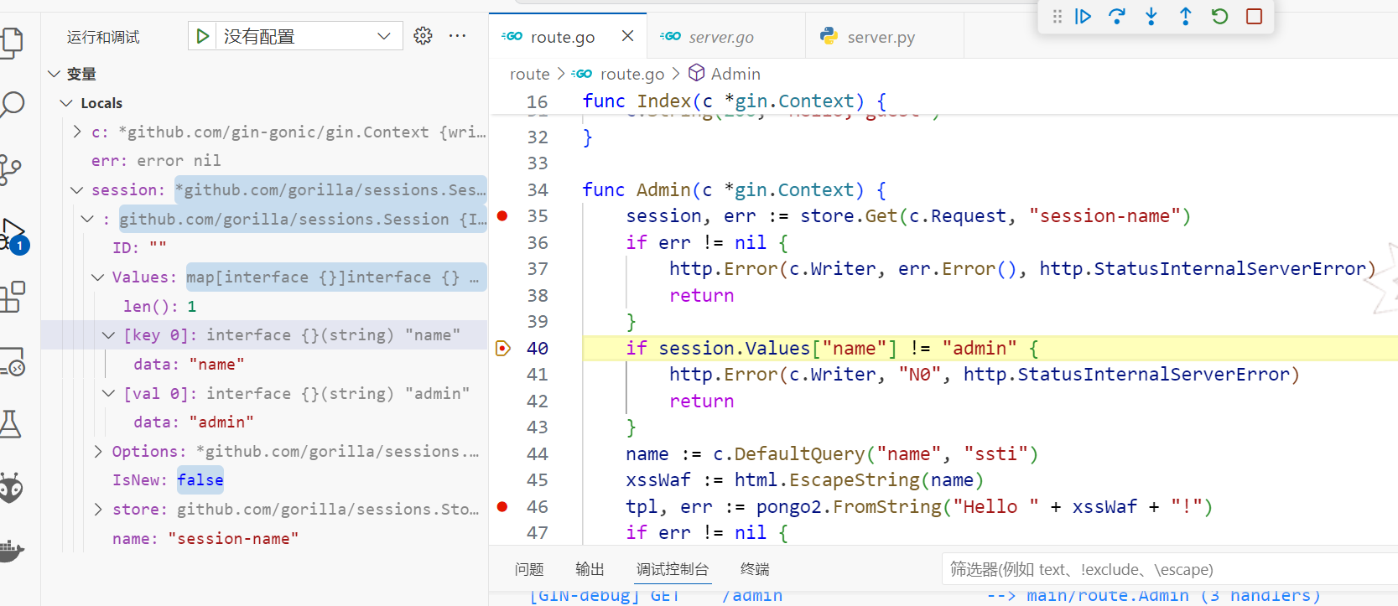Restart the debug session
Image resolution: width=1398 pixels, height=606 pixels.
1219,17
